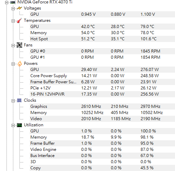Collapse the NVIDIA GeForce RTX 4070 Ti node
The width and height of the screenshot is (175, 171).
click(7, 2)
